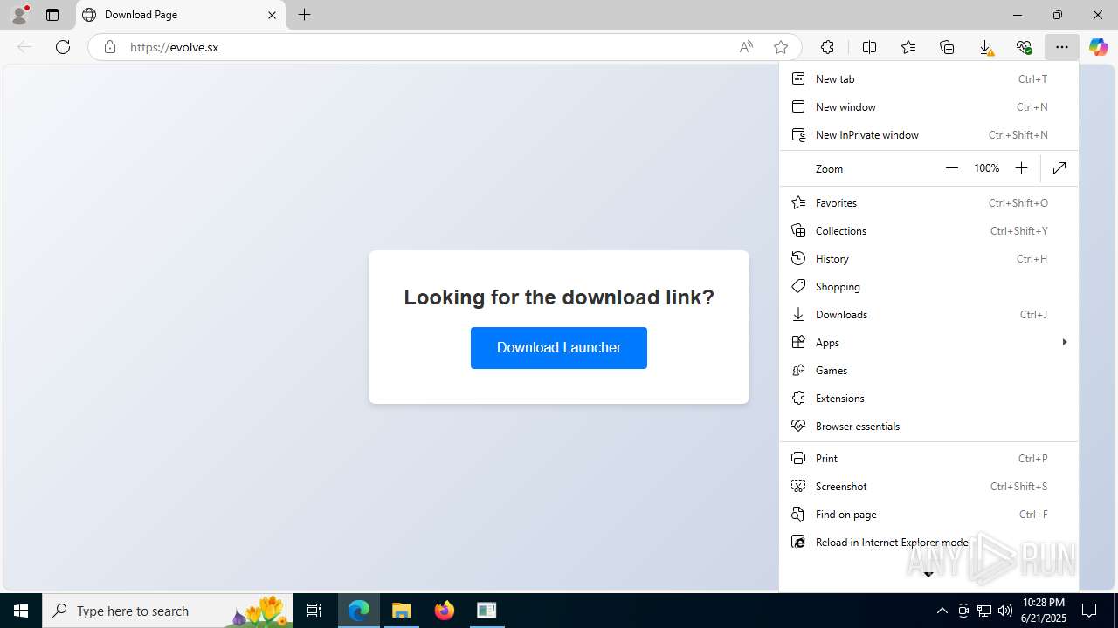Open Browser essentials toolbar icon
This screenshot has width=1118, height=628.
(1024, 47)
